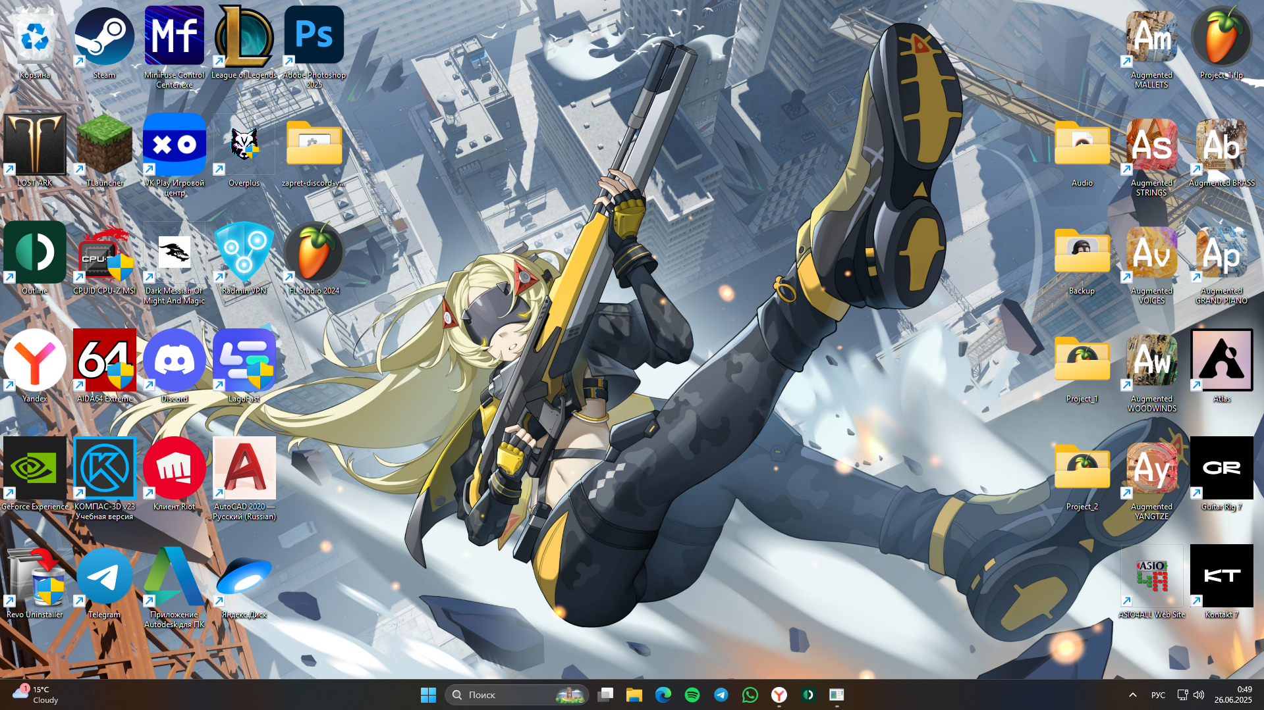1264x710 pixels.
Task: Select the Audio folder on the desktop
Action: 1082,151
